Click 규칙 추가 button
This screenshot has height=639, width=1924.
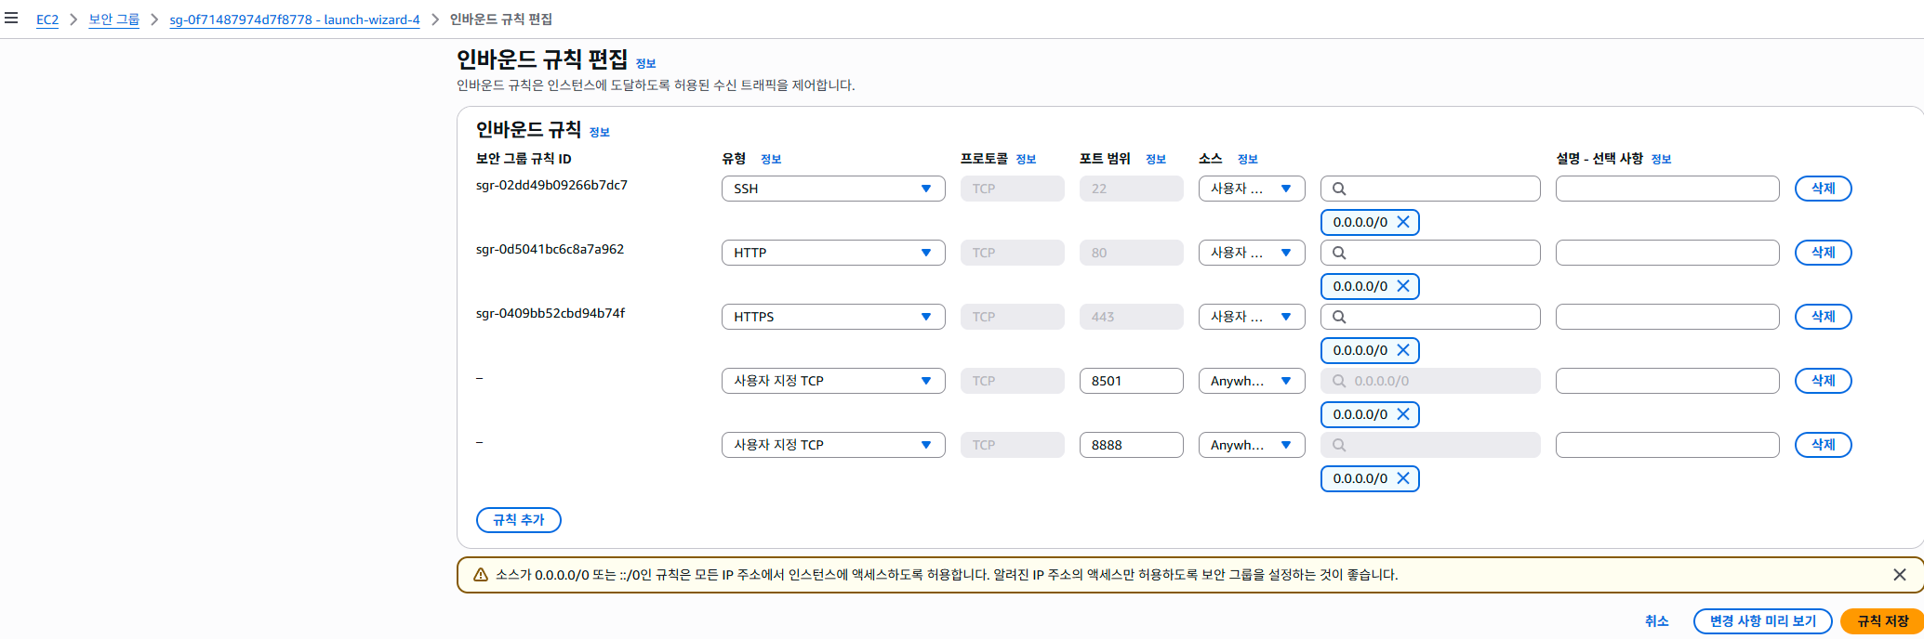tap(519, 520)
